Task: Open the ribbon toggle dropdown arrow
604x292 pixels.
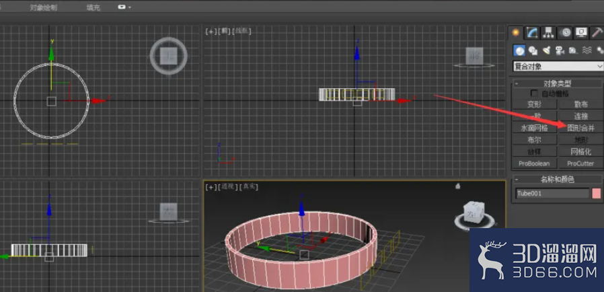Action: [130, 7]
